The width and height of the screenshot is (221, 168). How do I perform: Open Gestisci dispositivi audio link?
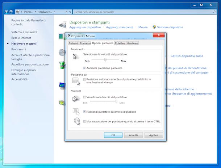tap(187, 56)
